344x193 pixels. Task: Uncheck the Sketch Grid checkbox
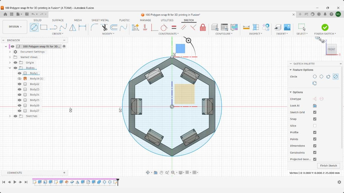(x=315, y=112)
